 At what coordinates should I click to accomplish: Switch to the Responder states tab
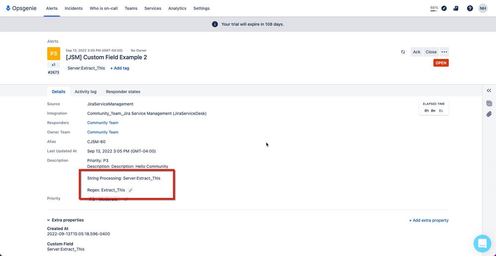click(x=123, y=92)
